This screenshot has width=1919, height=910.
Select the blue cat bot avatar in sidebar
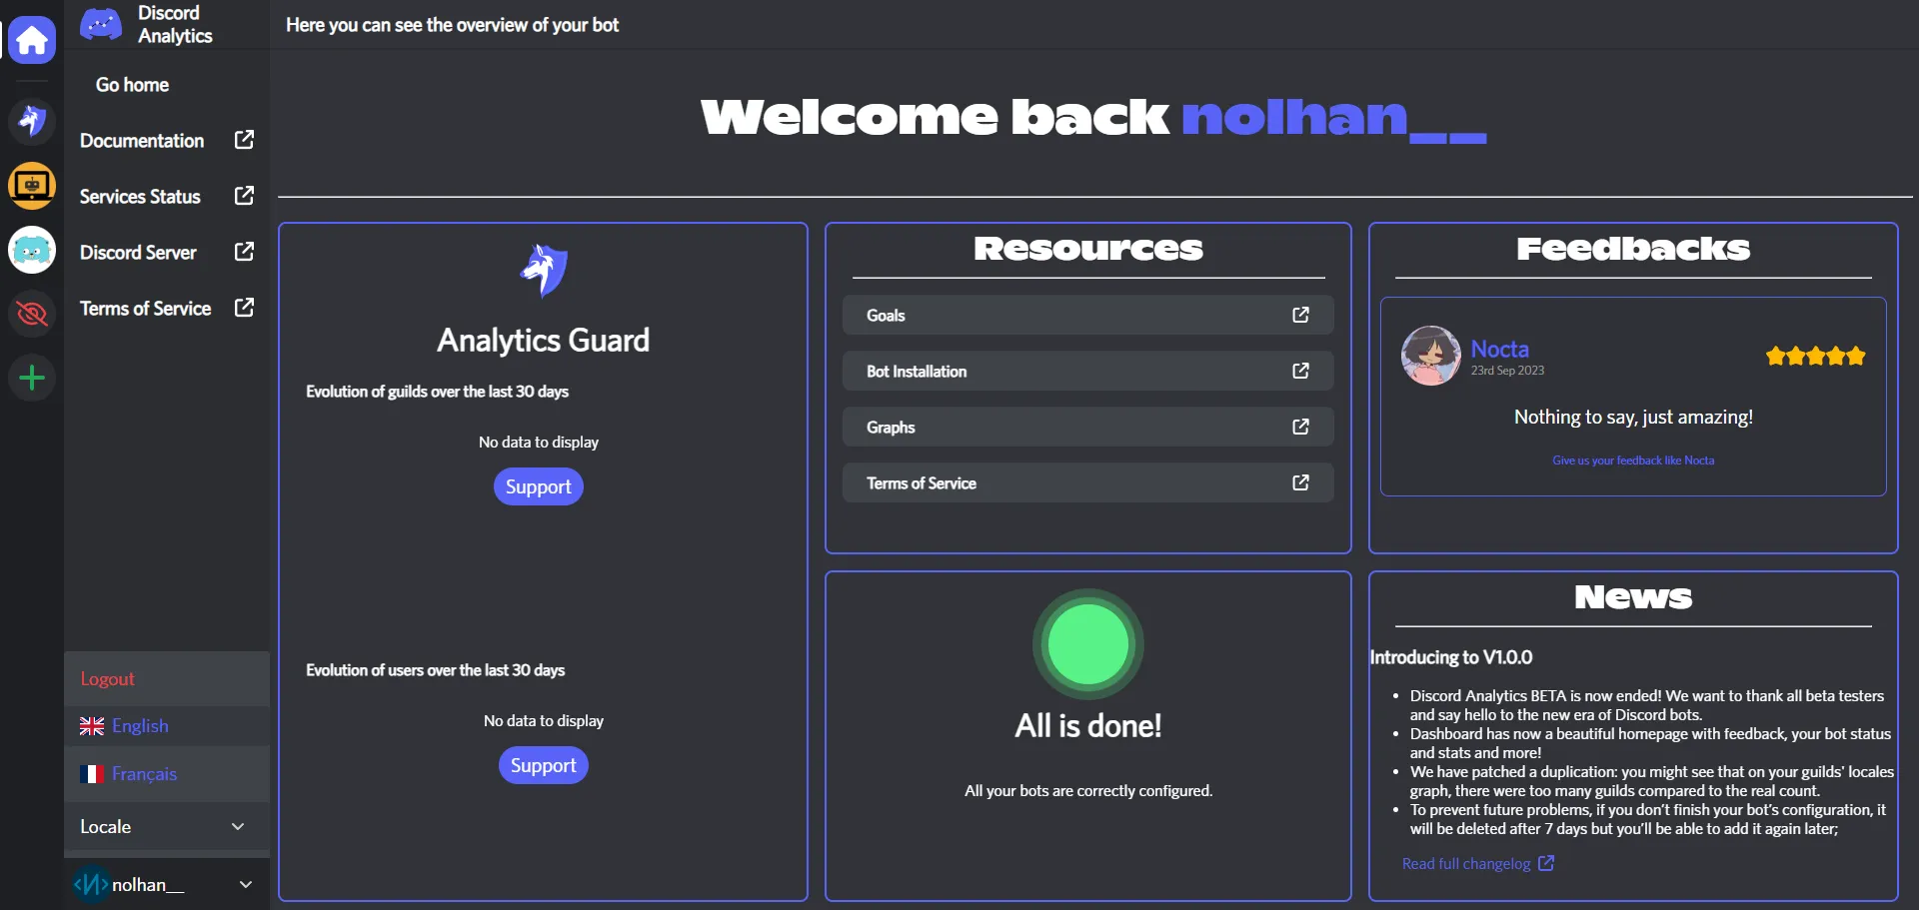(x=32, y=250)
